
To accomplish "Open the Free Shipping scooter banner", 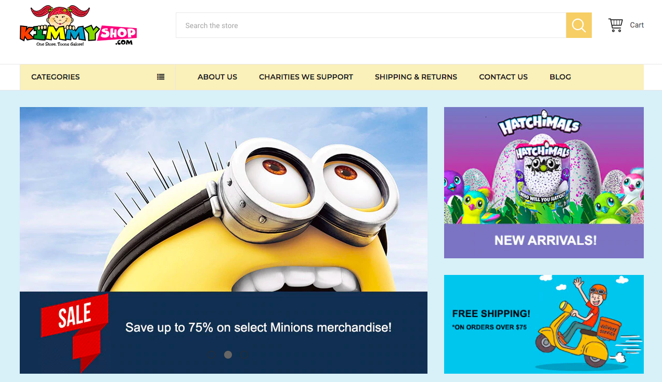I will click(x=544, y=324).
